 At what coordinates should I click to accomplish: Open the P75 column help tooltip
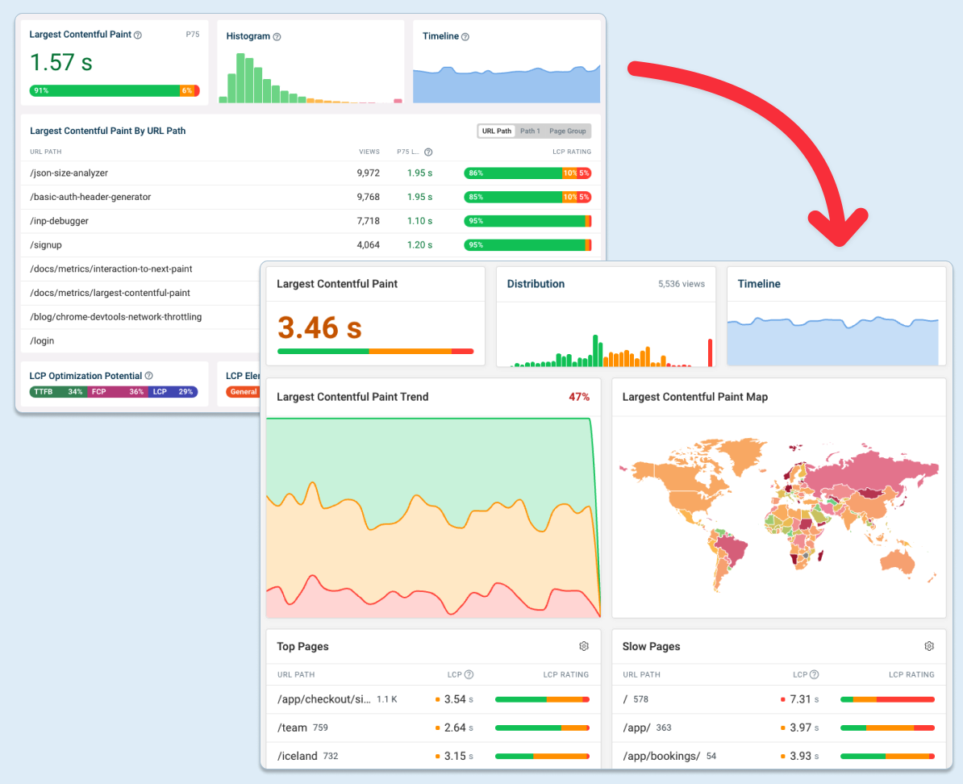(427, 152)
